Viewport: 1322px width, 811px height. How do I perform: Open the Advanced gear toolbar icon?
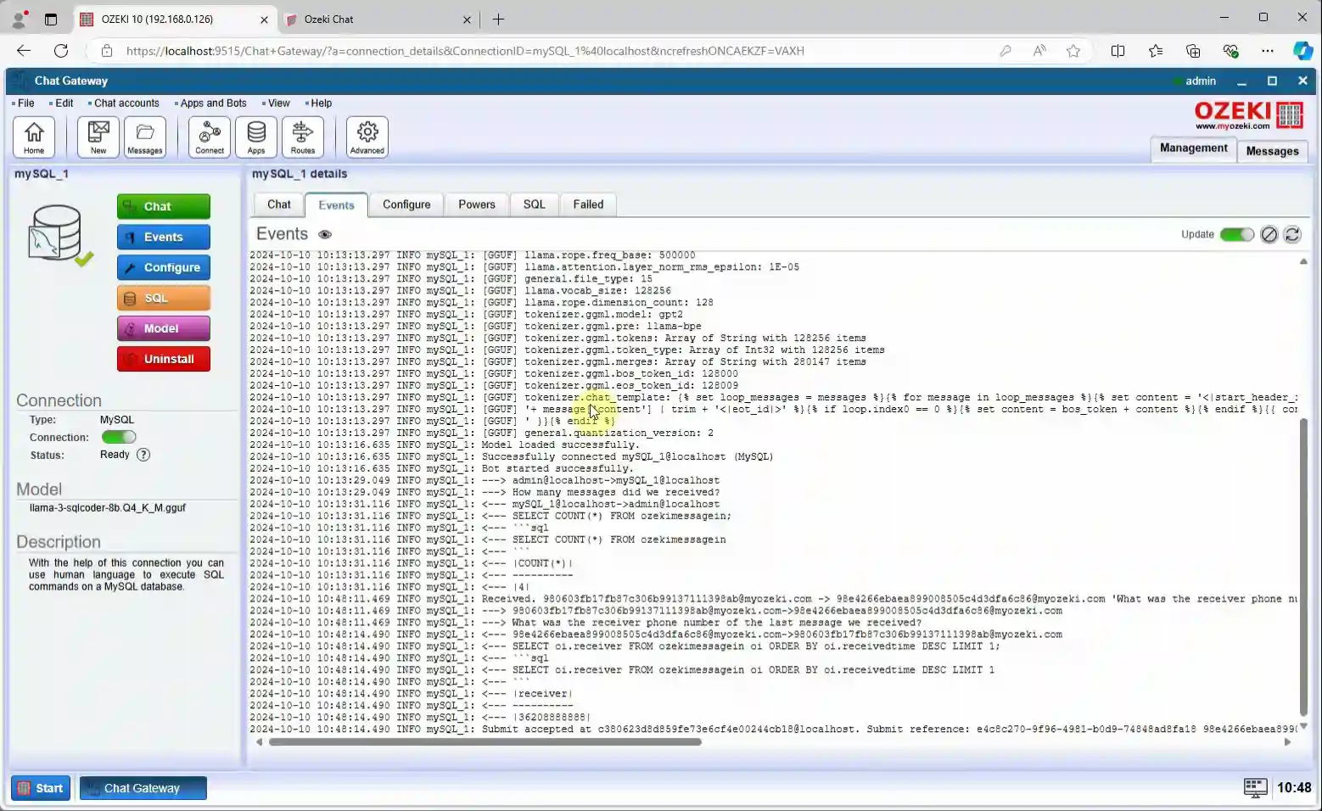click(x=367, y=137)
